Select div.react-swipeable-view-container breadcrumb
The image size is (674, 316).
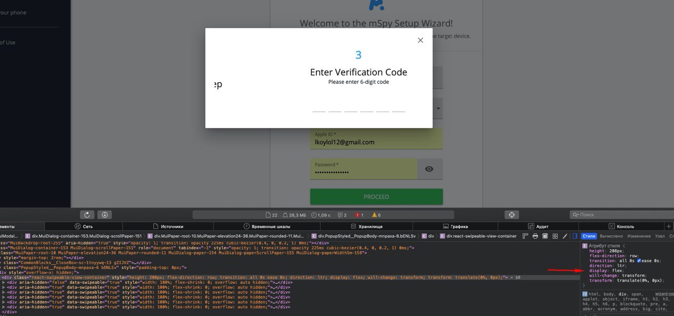[478, 236]
